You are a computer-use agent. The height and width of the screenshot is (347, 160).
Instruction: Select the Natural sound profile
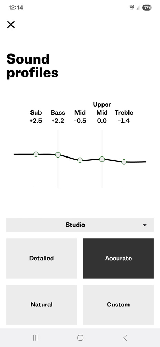(42, 305)
